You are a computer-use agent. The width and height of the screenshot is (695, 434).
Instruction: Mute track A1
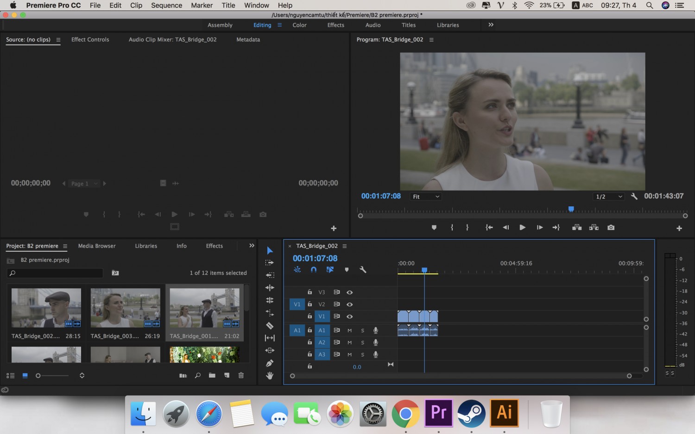coord(350,330)
